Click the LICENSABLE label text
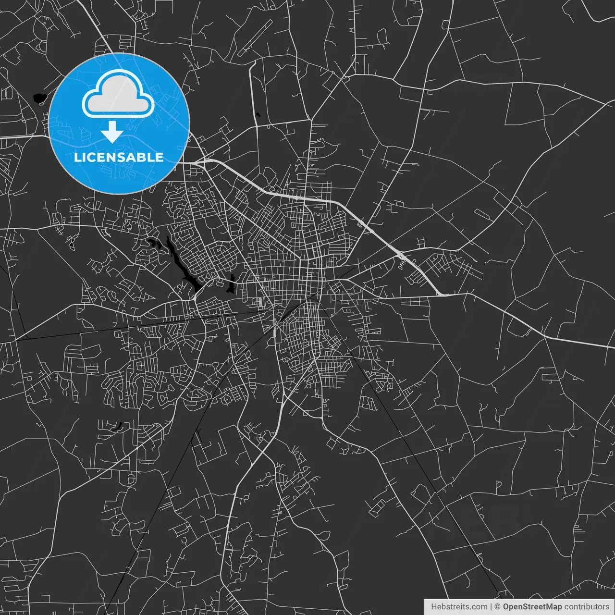 pos(119,157)
